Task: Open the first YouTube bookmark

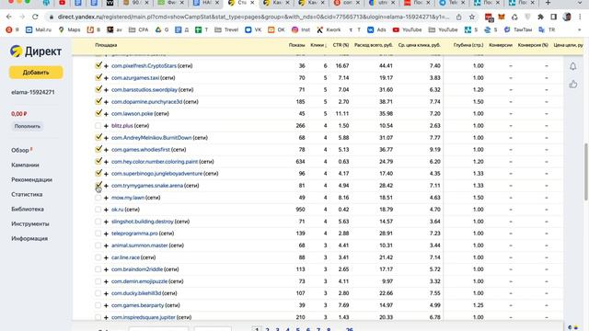Action: click(x=407, y=29)
